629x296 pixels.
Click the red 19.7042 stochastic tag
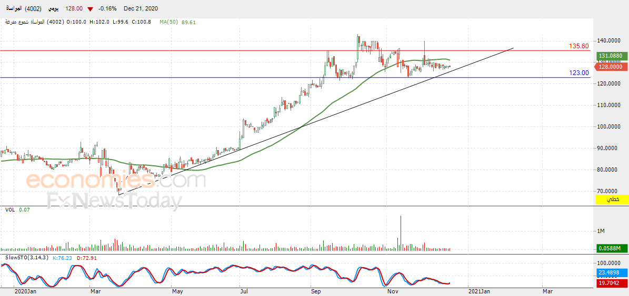coord(610,283)
